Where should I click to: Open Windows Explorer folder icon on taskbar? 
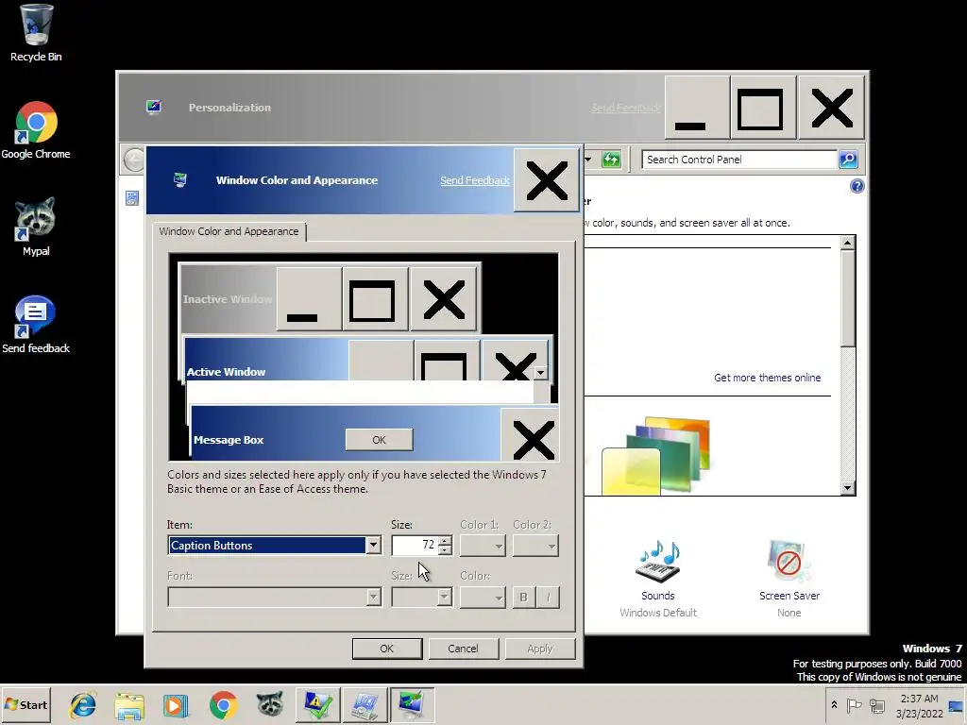click(129, 705)
